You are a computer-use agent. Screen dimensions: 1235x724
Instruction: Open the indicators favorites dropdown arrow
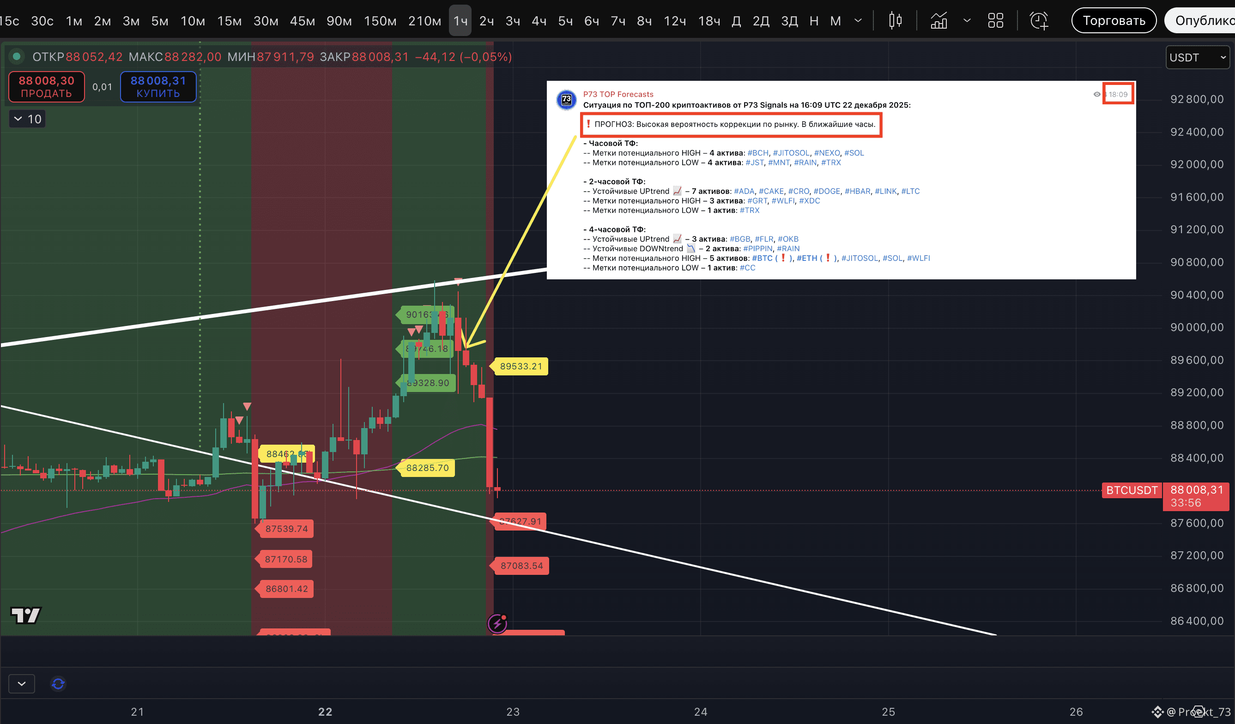point(967,21)
